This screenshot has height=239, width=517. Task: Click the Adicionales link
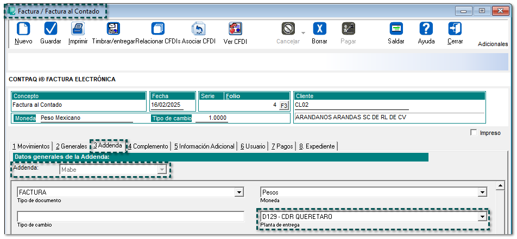492,44
